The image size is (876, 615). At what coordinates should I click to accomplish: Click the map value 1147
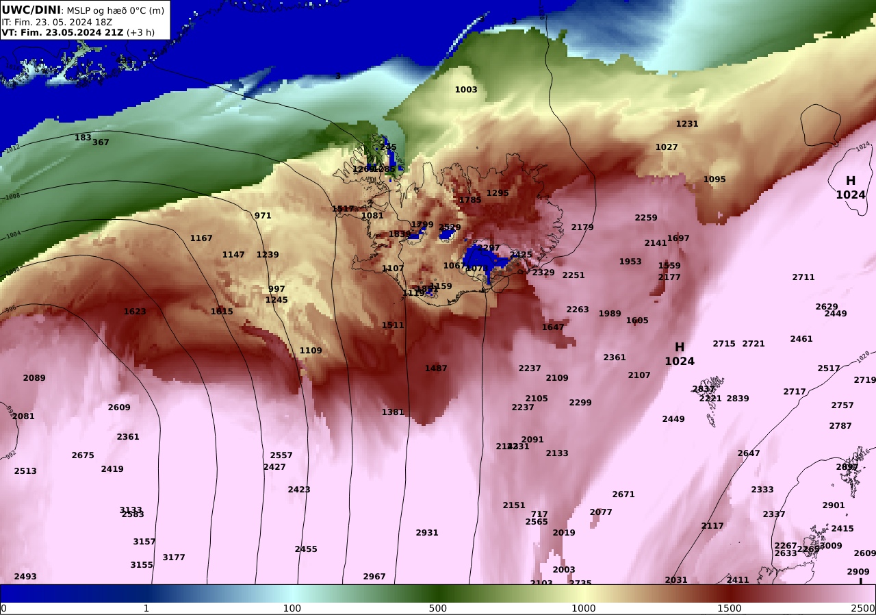pyautogui.click(x=233, y=255)
